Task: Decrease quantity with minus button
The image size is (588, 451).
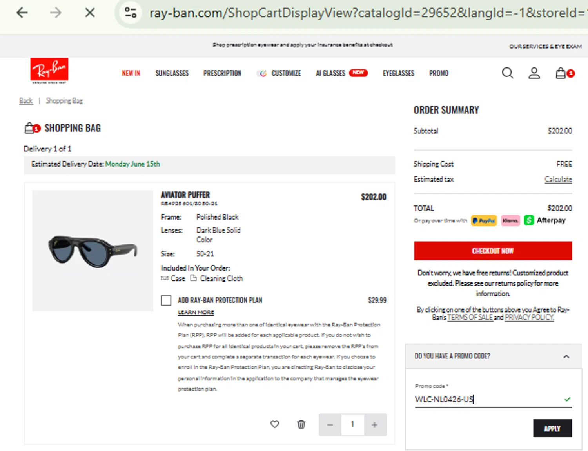Action: point(330,425)
